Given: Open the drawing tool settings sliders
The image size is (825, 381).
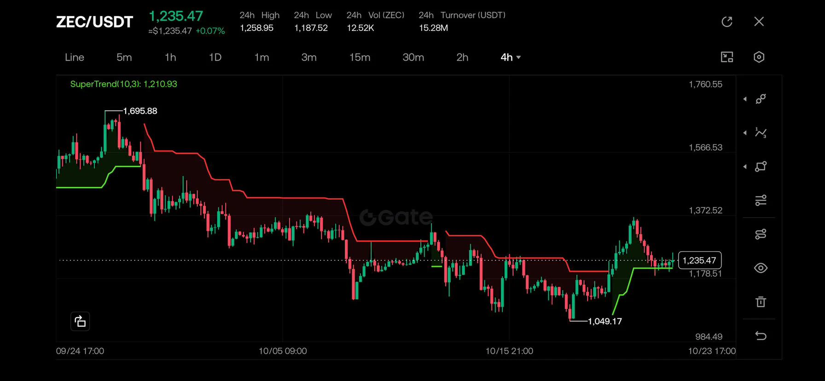Looking at the screenshot, I should click(x=761, y=200).
